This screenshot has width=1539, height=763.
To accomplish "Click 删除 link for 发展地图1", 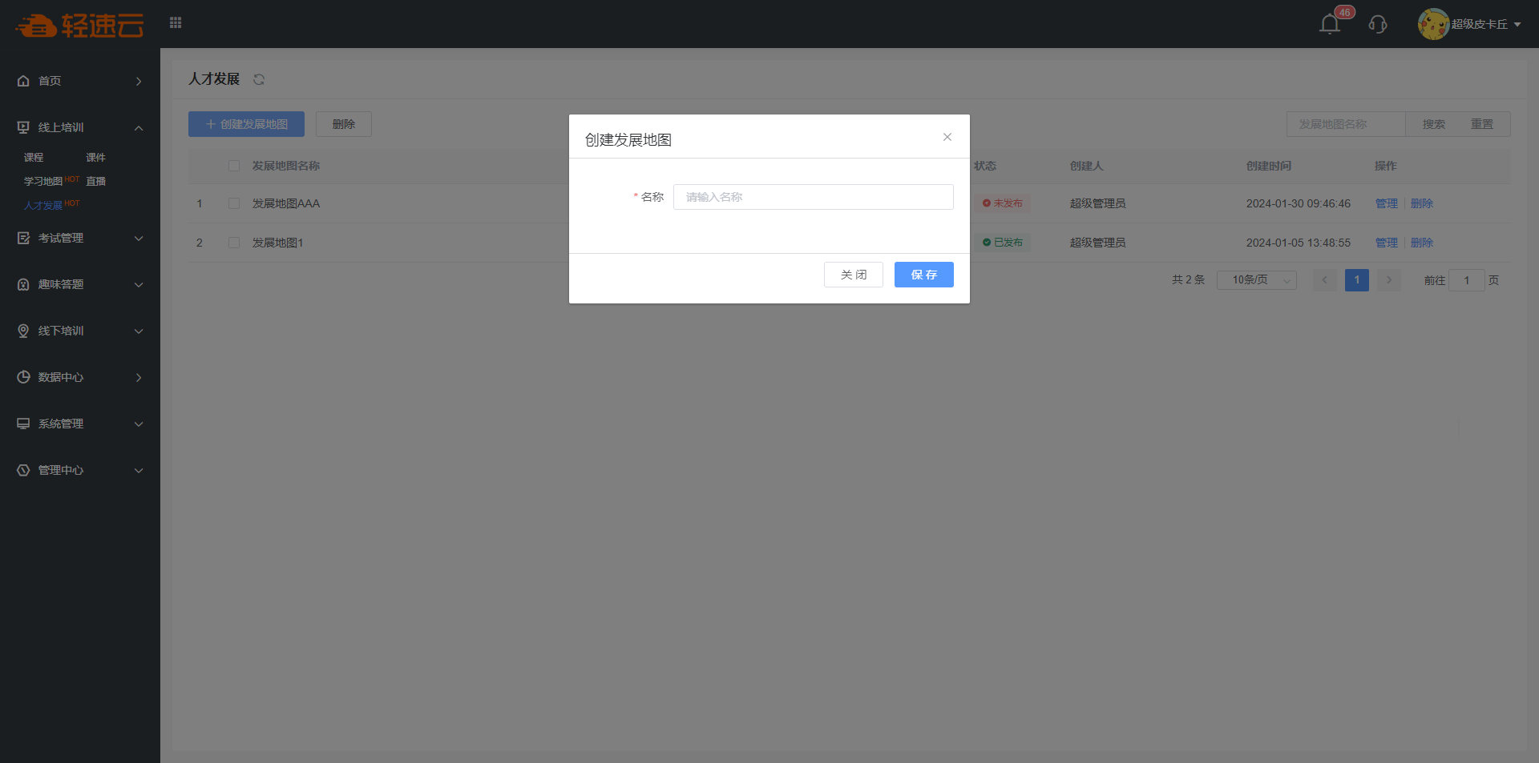I will 1422,243.
